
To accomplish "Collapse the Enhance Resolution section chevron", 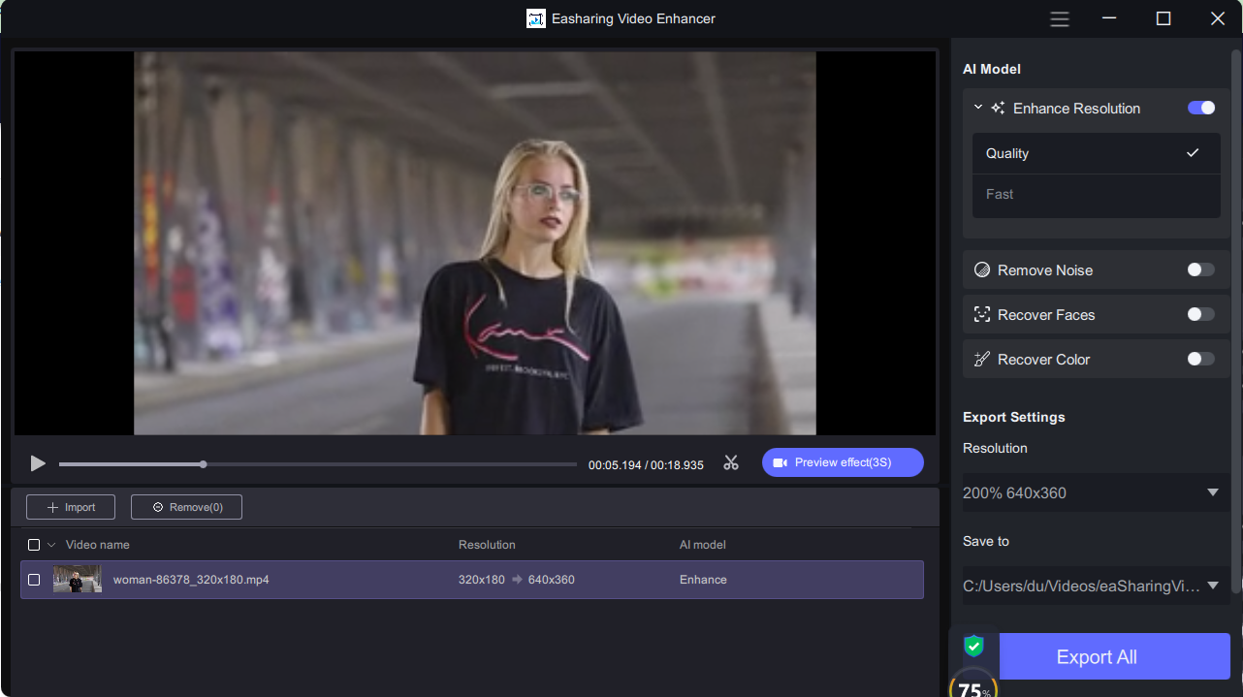I will click(978, 108).
